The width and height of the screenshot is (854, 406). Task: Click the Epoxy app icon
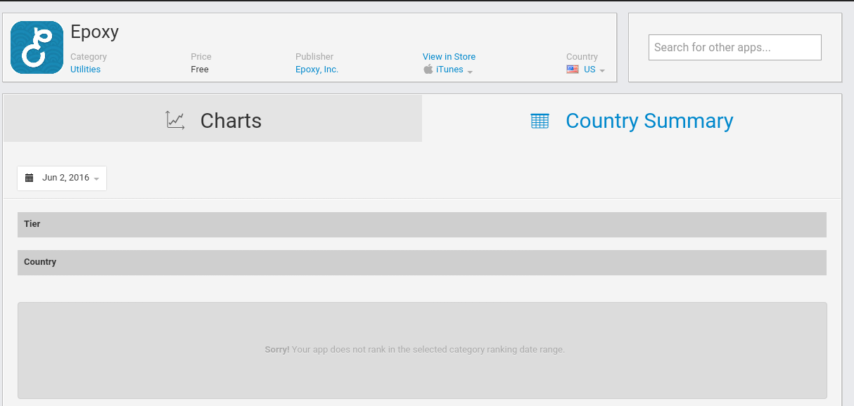point(37,47)
